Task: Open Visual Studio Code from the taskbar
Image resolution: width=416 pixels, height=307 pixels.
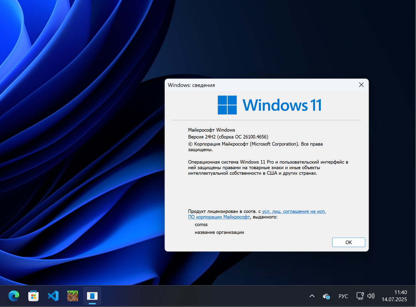Action: tap(53, 296)
